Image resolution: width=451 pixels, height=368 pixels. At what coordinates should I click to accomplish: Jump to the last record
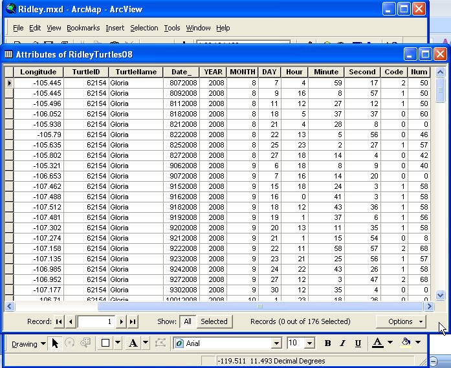133,321
